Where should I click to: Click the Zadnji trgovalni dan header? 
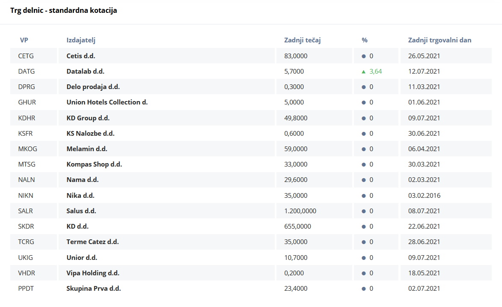[x=440, y=40]
